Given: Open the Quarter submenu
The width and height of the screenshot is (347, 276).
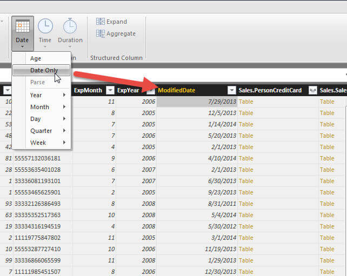Looking at the screenshot, I should tap(42, 131).
